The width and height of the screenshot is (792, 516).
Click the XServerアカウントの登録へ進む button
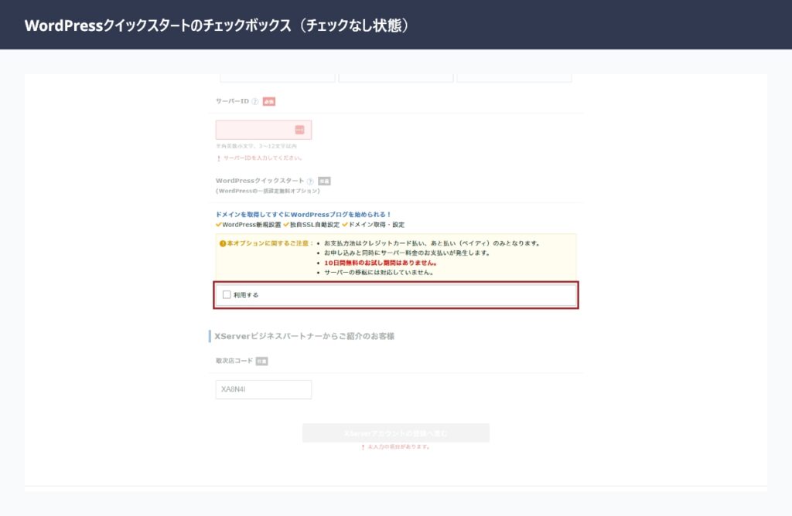(x=395, y=433)
